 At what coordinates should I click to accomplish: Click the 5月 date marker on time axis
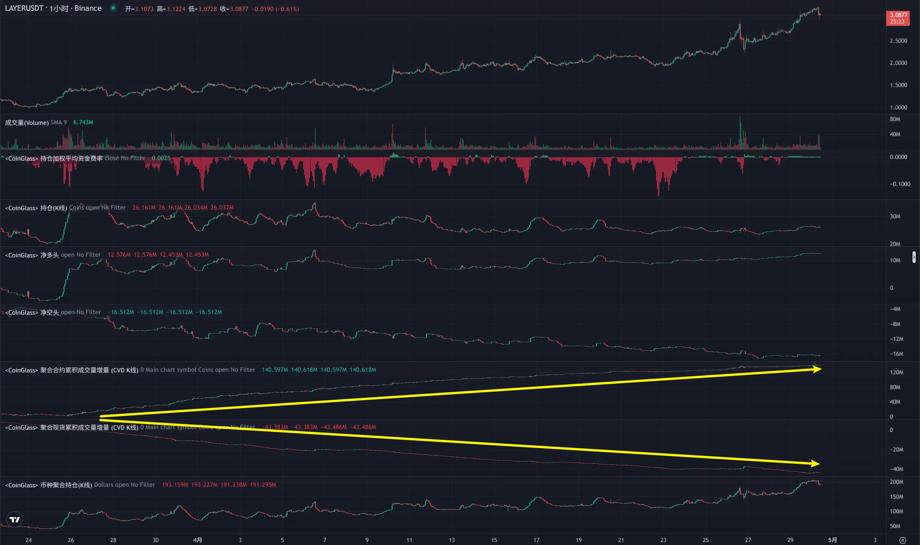[x=833, y=540]
